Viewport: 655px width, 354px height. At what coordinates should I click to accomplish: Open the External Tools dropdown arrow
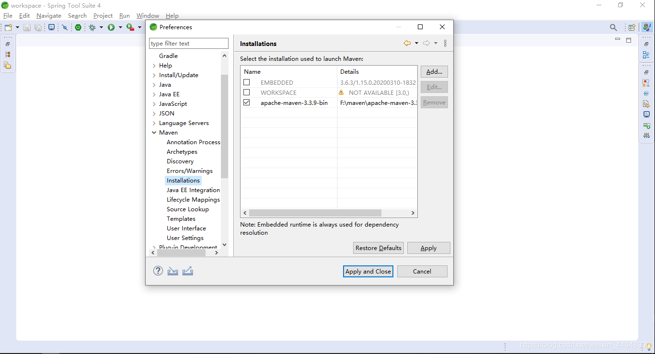139,27
